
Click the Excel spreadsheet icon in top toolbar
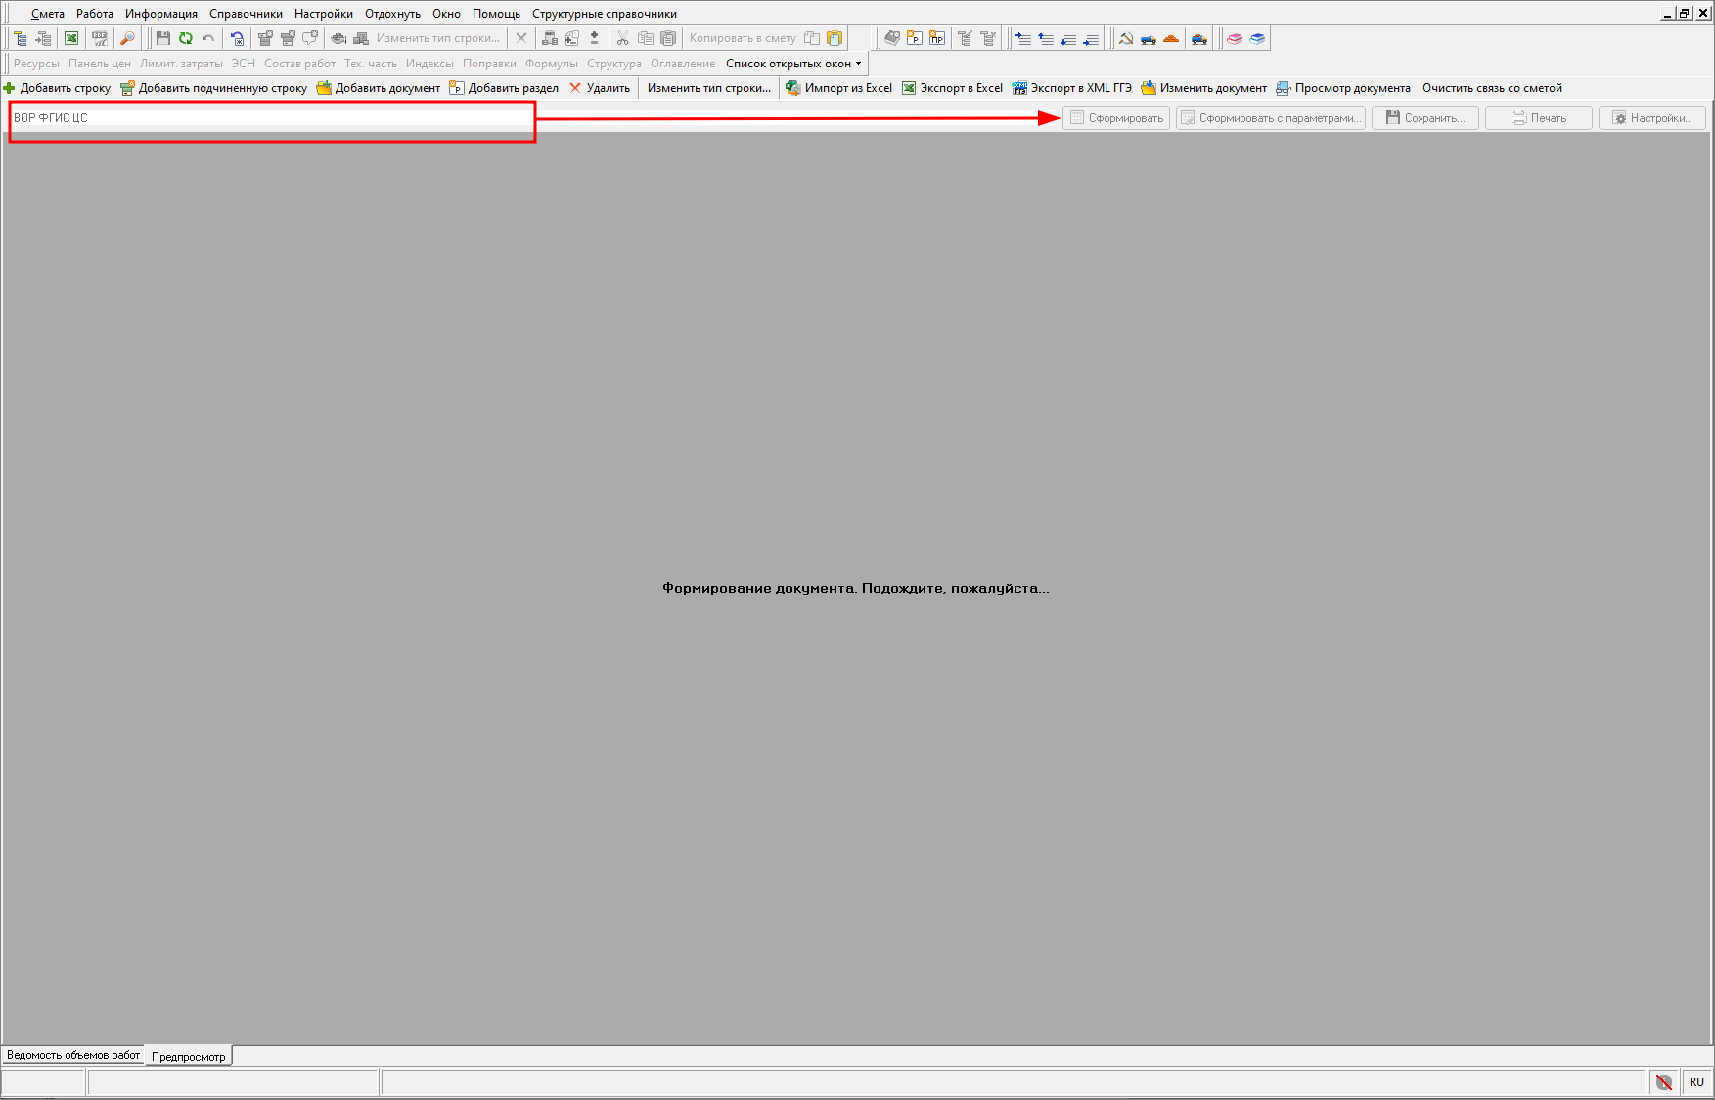pyautogui.click(x=71, y=38)
